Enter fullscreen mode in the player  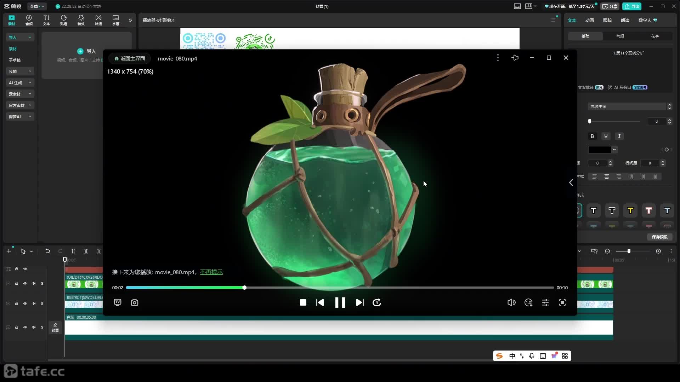click(x=562, y=302)
